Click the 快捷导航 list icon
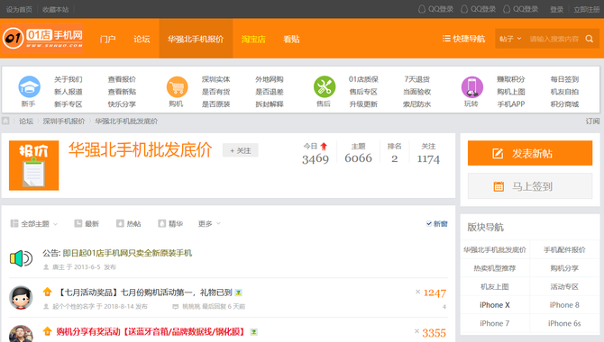The image size is (604, 342). point(446,39)
